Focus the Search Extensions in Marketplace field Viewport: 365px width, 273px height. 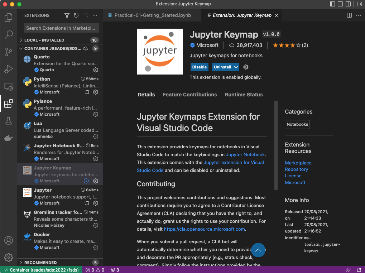(x=62, y=28)
